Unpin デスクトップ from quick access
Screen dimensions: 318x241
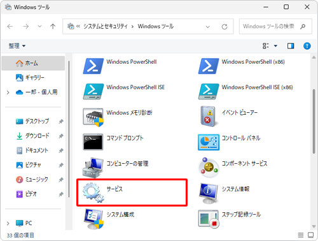click(x=61, y=121)
